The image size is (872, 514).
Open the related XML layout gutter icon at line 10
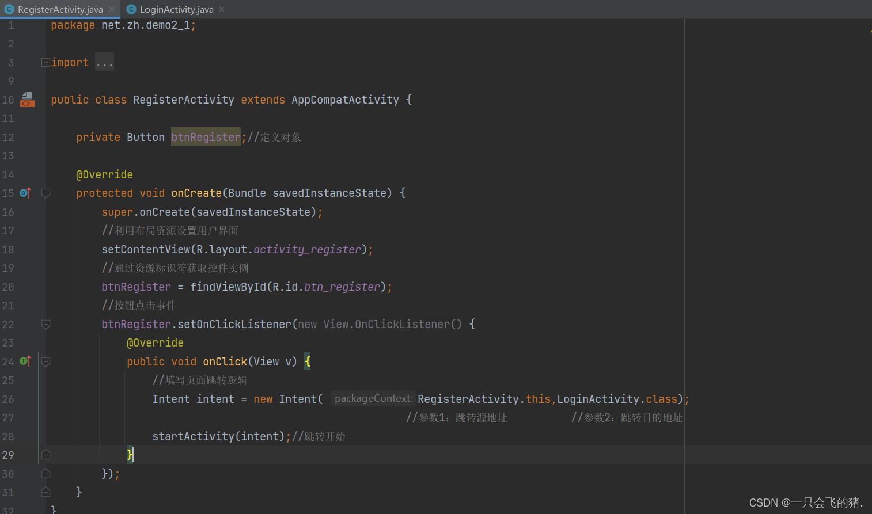pos(27,100)
